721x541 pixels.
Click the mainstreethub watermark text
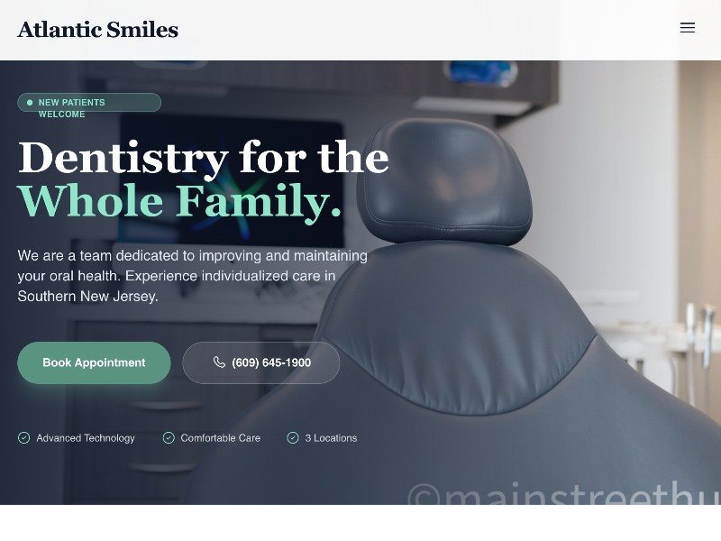click(x=564, y=492)
